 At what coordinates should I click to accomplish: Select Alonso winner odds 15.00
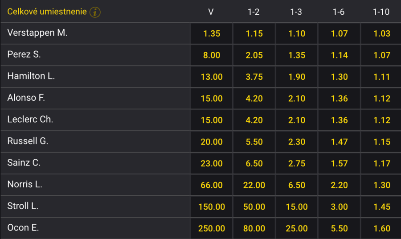(x=211, y=99)
